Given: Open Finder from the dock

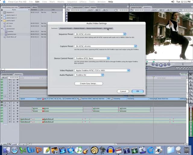Looking at the screenshot, I should 7,150.
